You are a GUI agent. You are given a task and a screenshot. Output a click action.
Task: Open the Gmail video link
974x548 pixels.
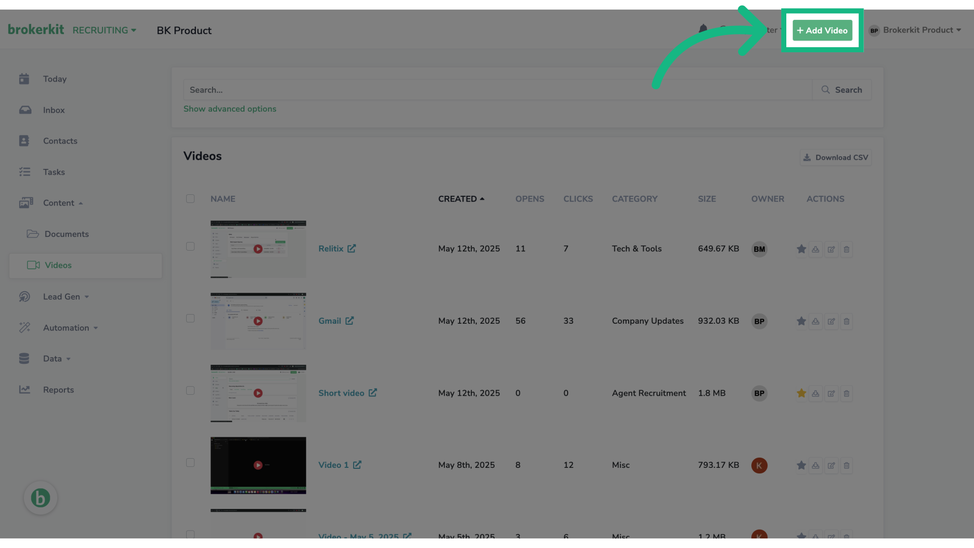coord(336,321)
